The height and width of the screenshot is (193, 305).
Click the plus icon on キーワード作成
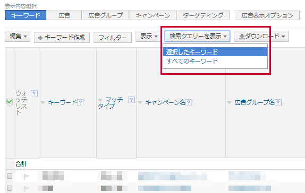coord(40,38)
